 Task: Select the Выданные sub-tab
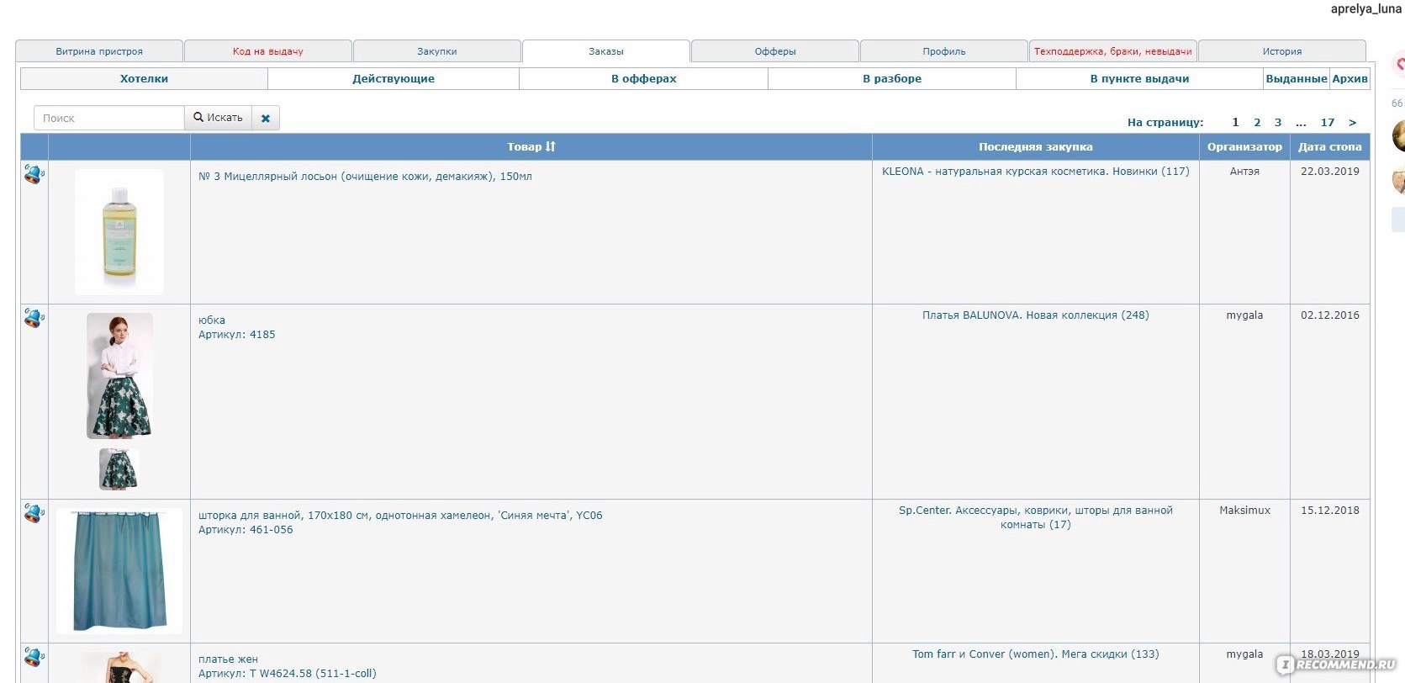tap(1297, 78)
